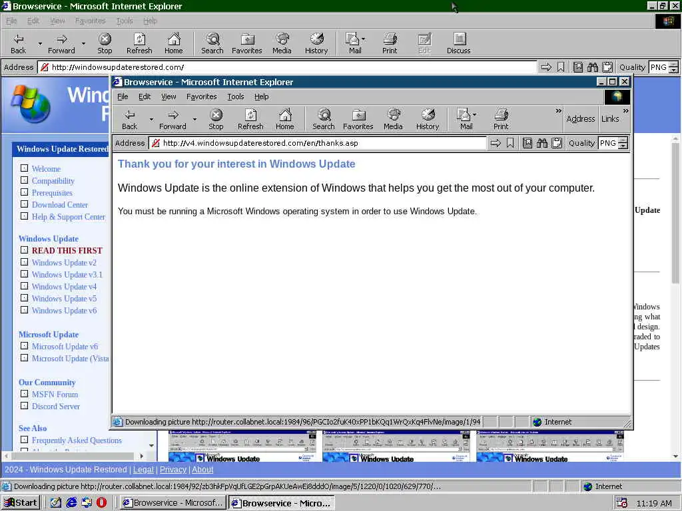The width and height of the screenshot is (682, 511).
Task: Open the Back history dropdown arrow in the front window
Action: (x=151, y=120)
